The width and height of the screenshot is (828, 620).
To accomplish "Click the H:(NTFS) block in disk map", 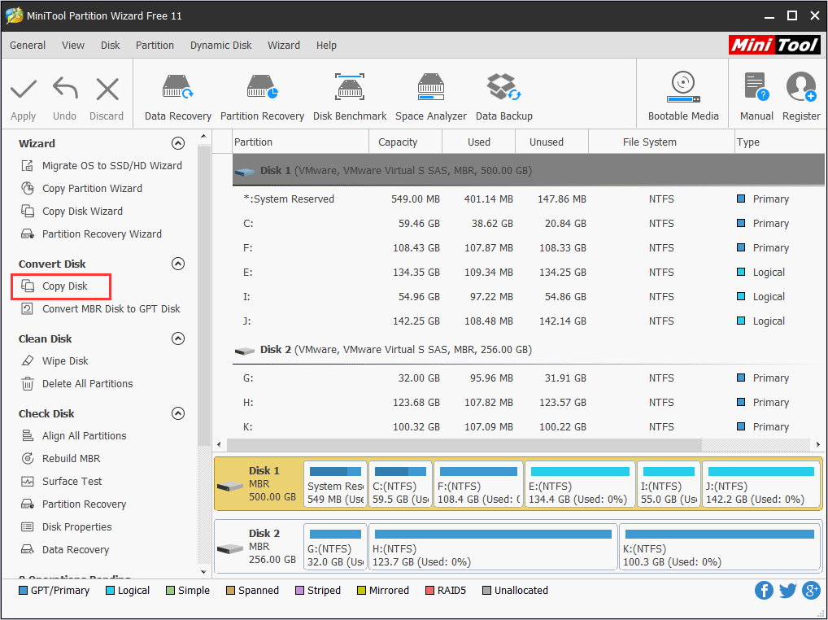I will (493, 547).
